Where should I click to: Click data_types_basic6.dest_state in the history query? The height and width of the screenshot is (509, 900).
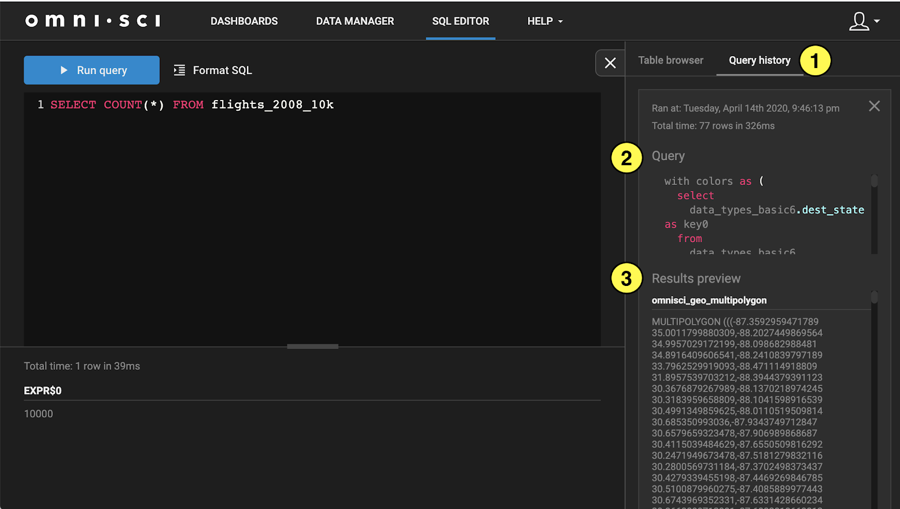[777, 210]
